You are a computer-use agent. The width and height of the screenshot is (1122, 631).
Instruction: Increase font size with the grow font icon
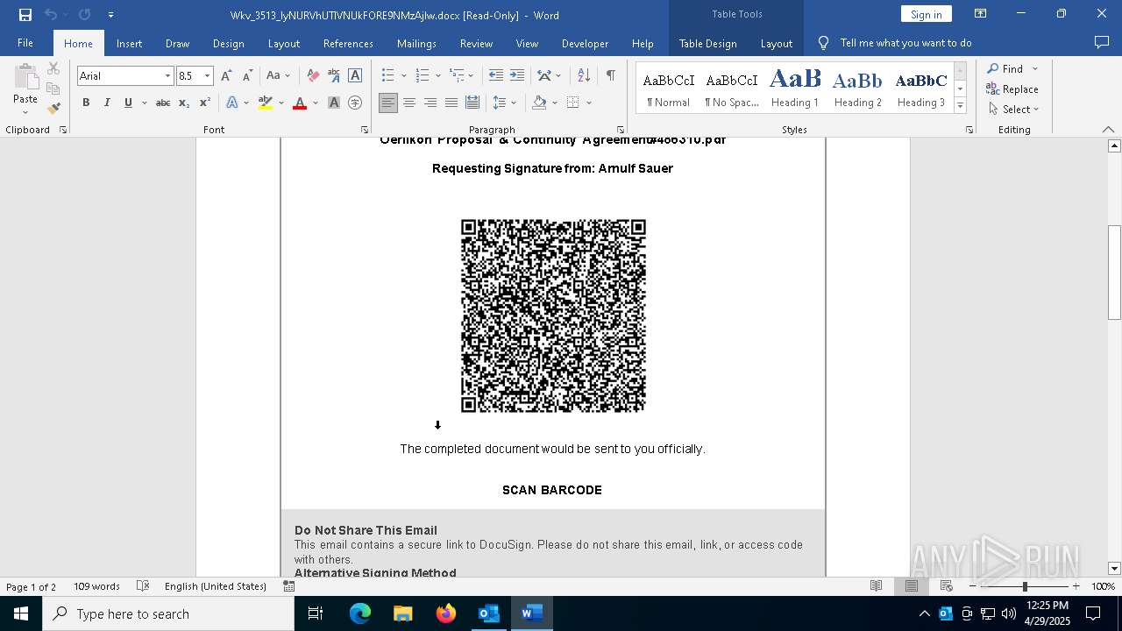pos(227,76)
